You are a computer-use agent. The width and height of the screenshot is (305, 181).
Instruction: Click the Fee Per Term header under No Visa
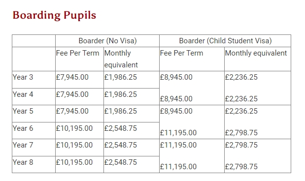(x=78, y=53)
